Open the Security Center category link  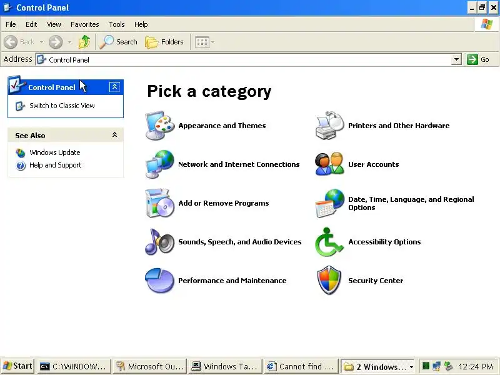[x=376, y=281]
